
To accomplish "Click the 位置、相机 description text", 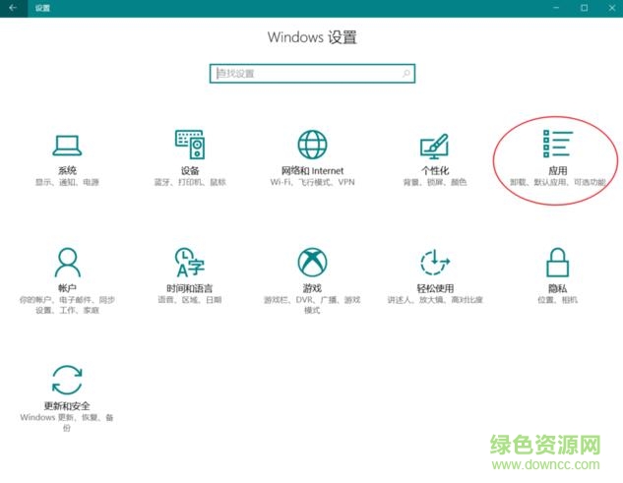I will pyautogui.click(x=557, y=300).
